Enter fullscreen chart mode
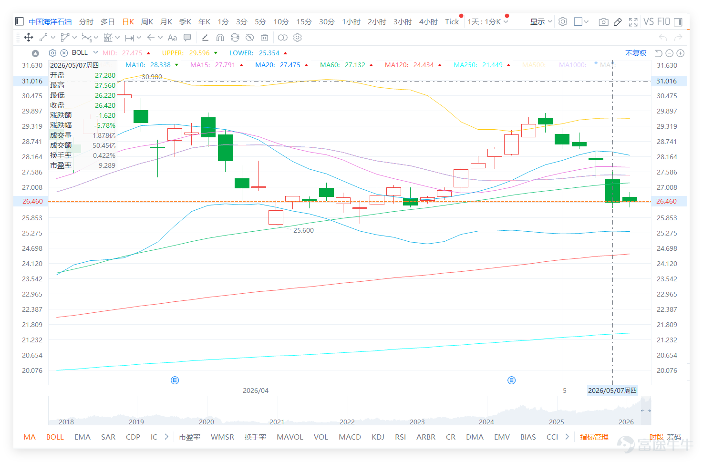Viewport: 703px width, 462px height. 633,22
